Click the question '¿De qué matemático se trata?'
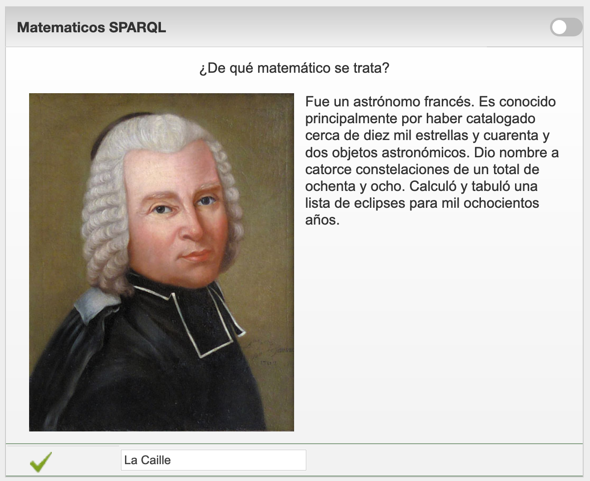The width and height of the screenshot is (590, 481). tap(294, 68)
